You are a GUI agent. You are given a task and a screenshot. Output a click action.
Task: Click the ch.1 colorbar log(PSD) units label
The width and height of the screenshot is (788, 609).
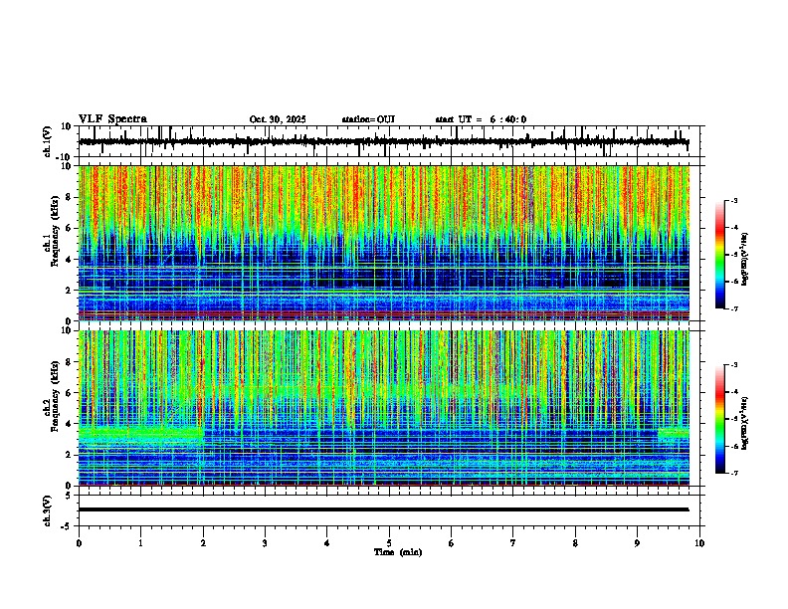click(744, 260)
